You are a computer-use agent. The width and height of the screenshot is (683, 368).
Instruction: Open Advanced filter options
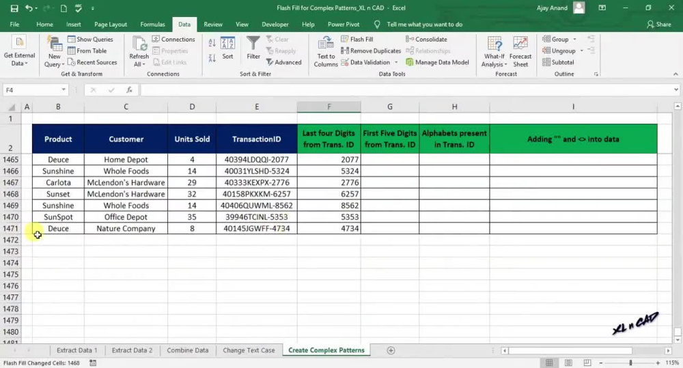pyautogui.click(x=283, y=62)
